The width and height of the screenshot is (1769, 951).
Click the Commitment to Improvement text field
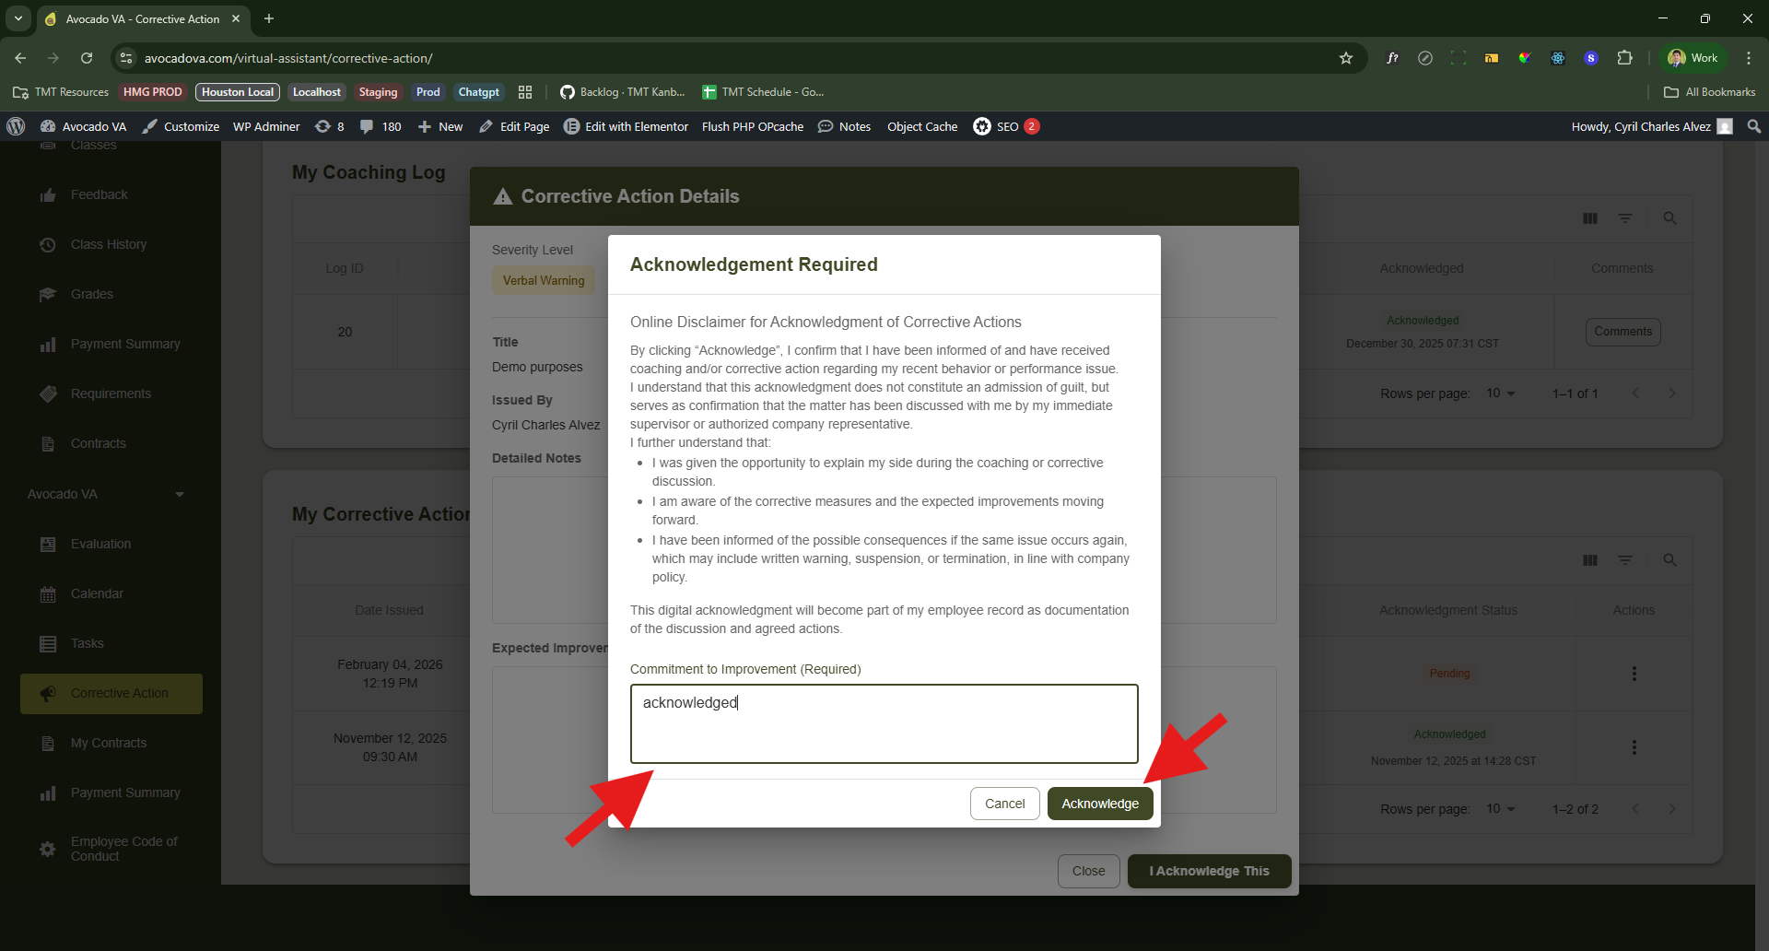884,723
